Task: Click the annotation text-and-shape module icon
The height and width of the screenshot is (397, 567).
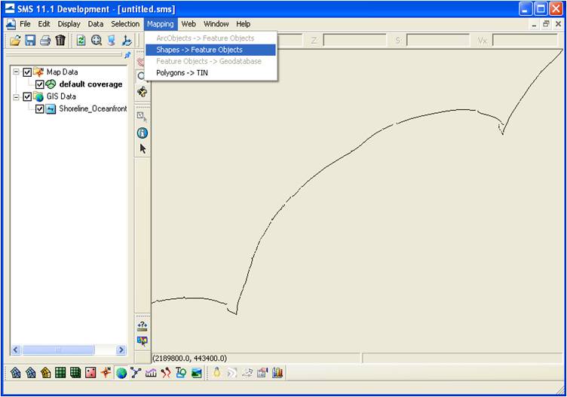Action: coord(181,372)
